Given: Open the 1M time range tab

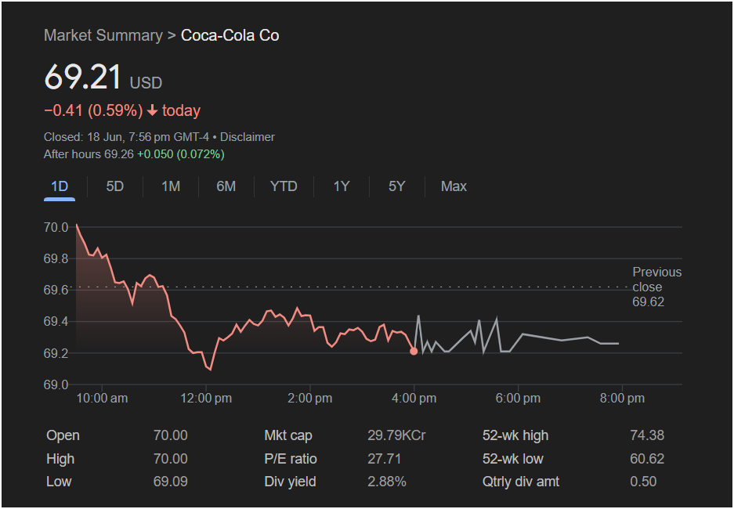Looking at the screenshot, I should (x=171, y=186).
